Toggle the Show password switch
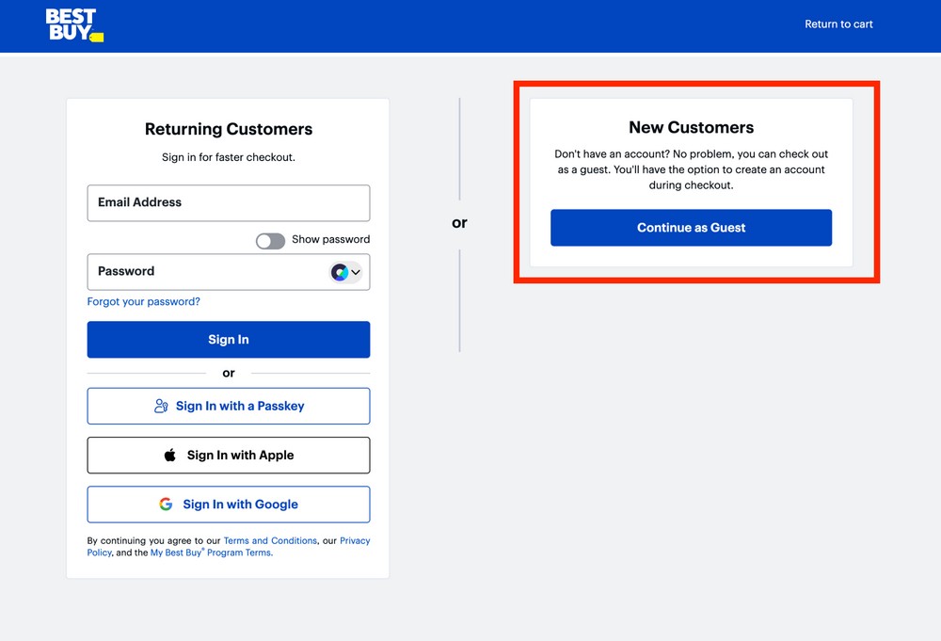 [270, 241]
